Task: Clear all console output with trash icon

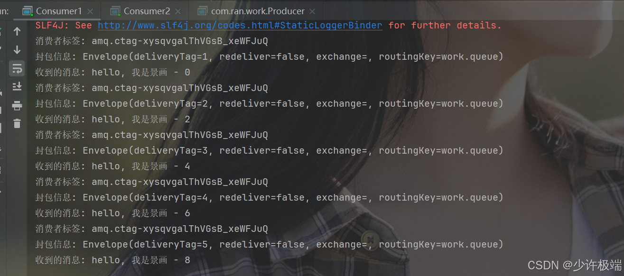Action: click(x=17, y=124)
